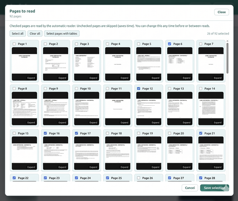Image resolution: width=238 pixels, height=201 pixels.
Task: Enable reading for Page 3
Action: [x=76, y=44]
